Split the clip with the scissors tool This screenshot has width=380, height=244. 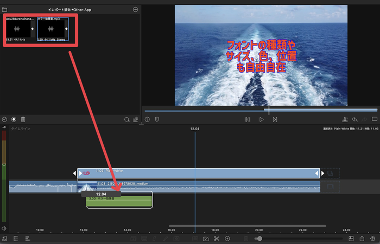pyautogui.click(x=216, y=239)
